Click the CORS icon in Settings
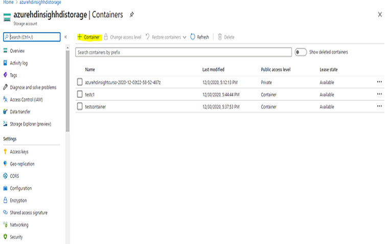389x244 pixels. pyautogui.click(x=5, y=176)
